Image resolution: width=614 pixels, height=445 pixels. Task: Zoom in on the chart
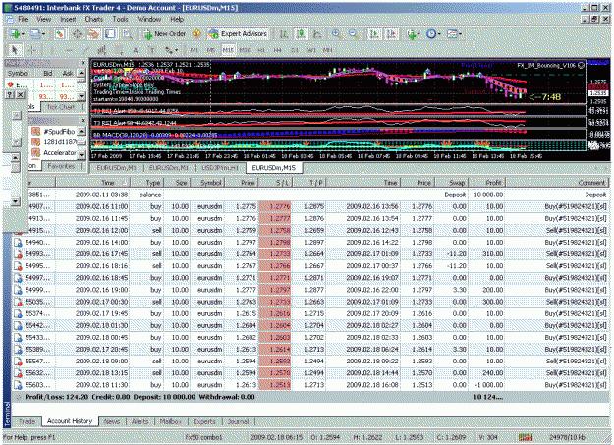click(336, 34)
